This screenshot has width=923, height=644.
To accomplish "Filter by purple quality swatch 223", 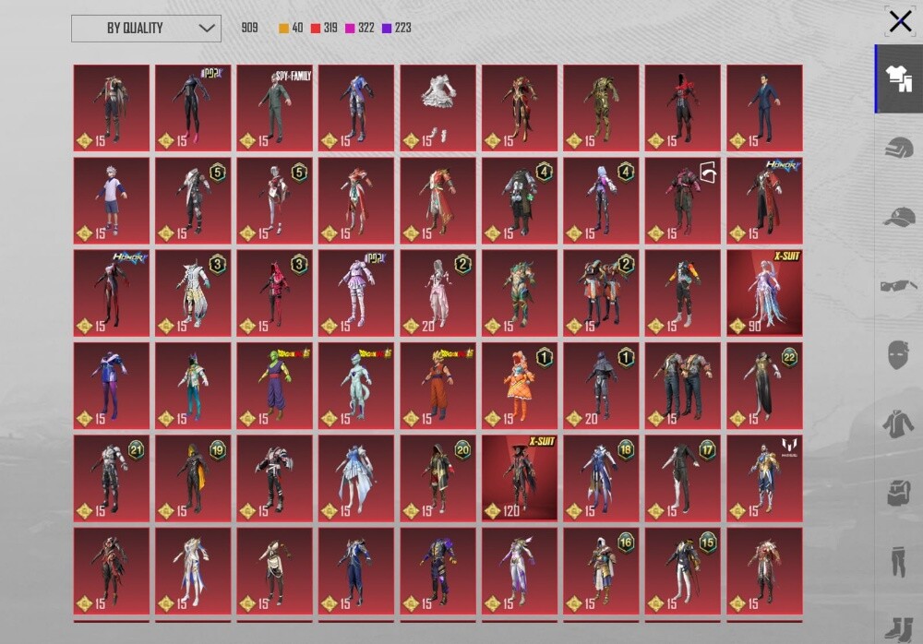I will coord(396,28).
